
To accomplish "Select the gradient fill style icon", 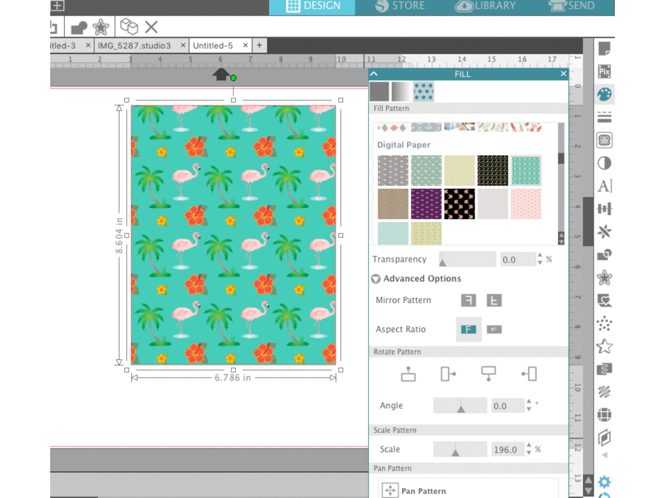I will [400, 91].
